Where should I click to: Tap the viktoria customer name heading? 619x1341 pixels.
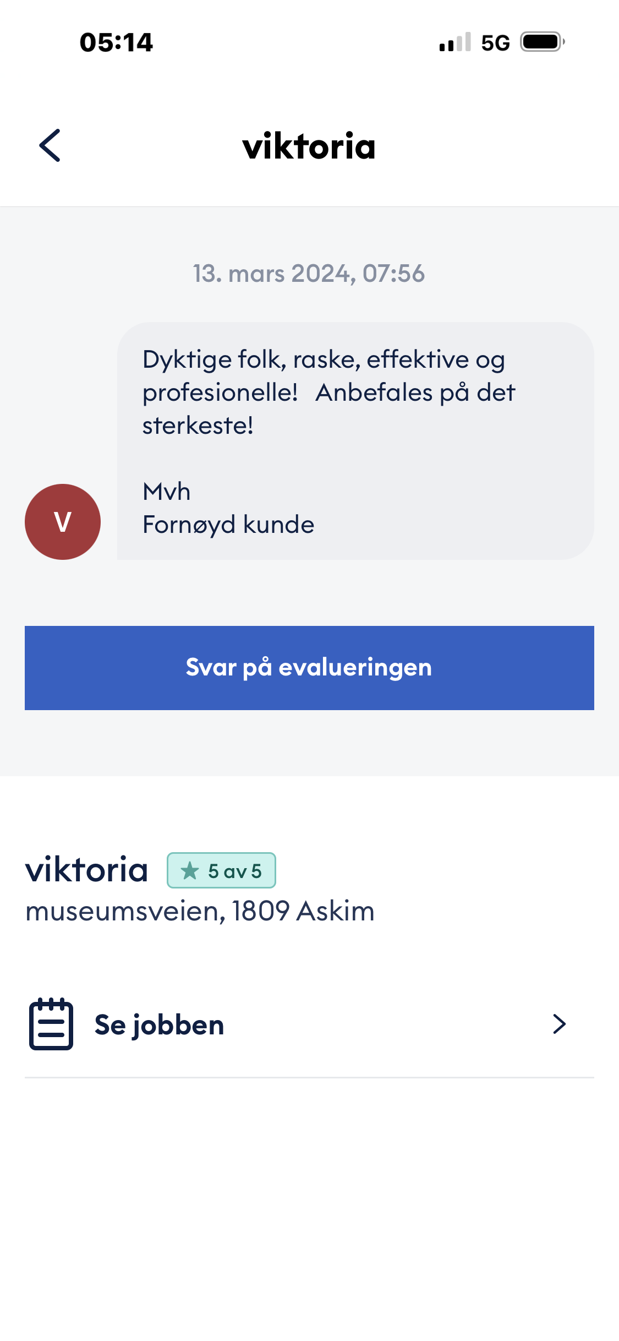pyautogui.click(x=87, y=870)
